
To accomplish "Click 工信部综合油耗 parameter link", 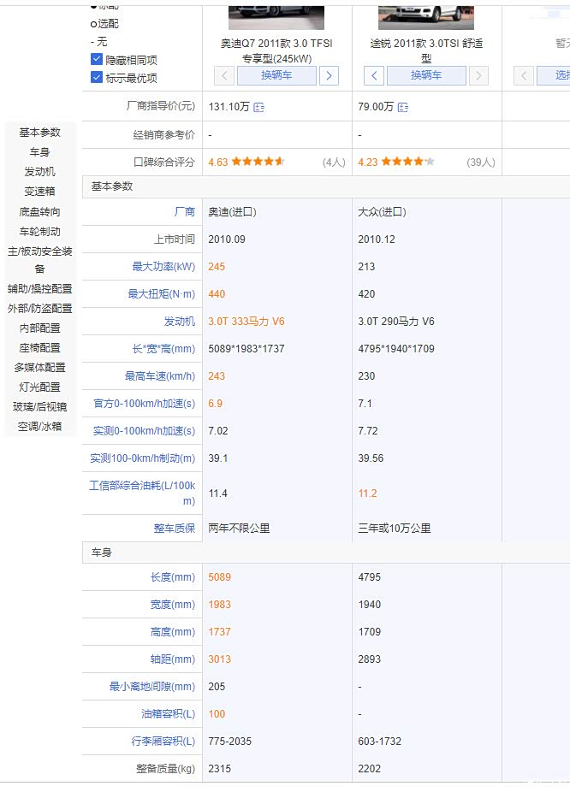I will [142, 493].
